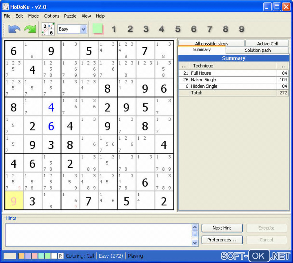This screenshot has height=263, width=293.
Task: Click the green Redo arrow icon
Action: [x=30, y=29]
